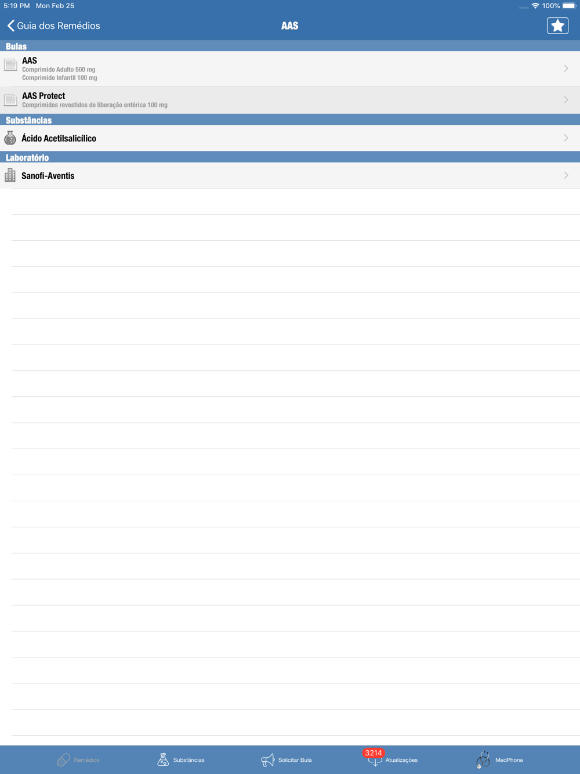Click the AAS bula document icon
Screen dimensions: 580x774
tap(10, 65)
